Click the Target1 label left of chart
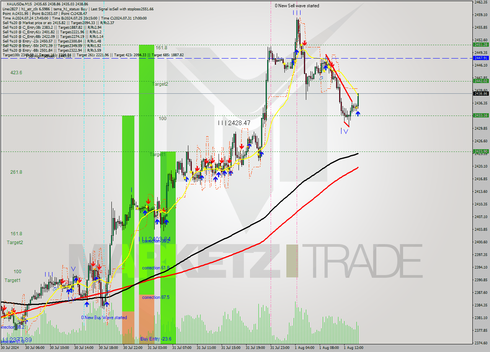The width and height of the screenshot is (490, 352). click(13, 280)
